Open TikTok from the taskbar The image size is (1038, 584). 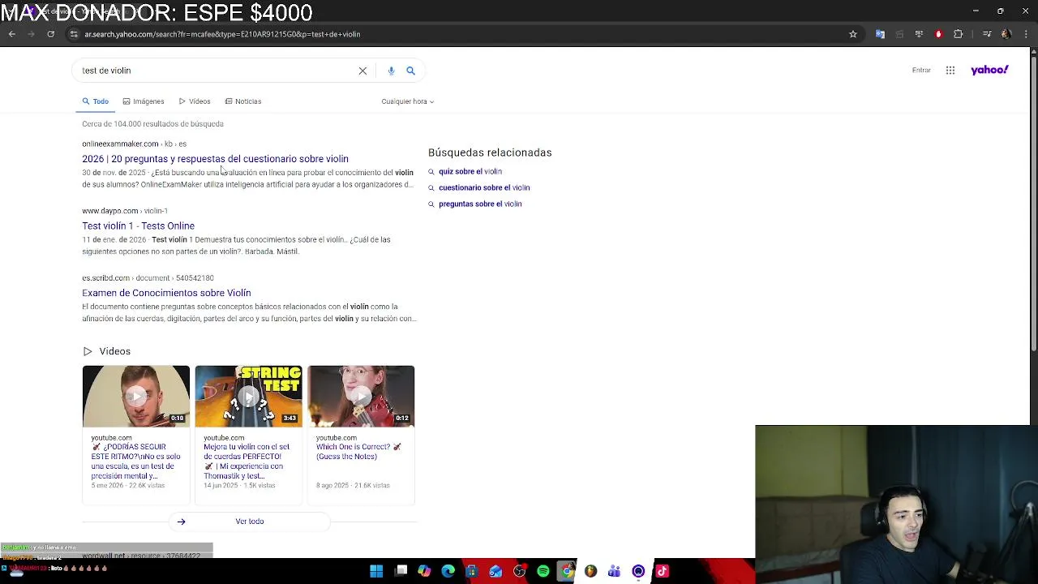click(662, 571)
